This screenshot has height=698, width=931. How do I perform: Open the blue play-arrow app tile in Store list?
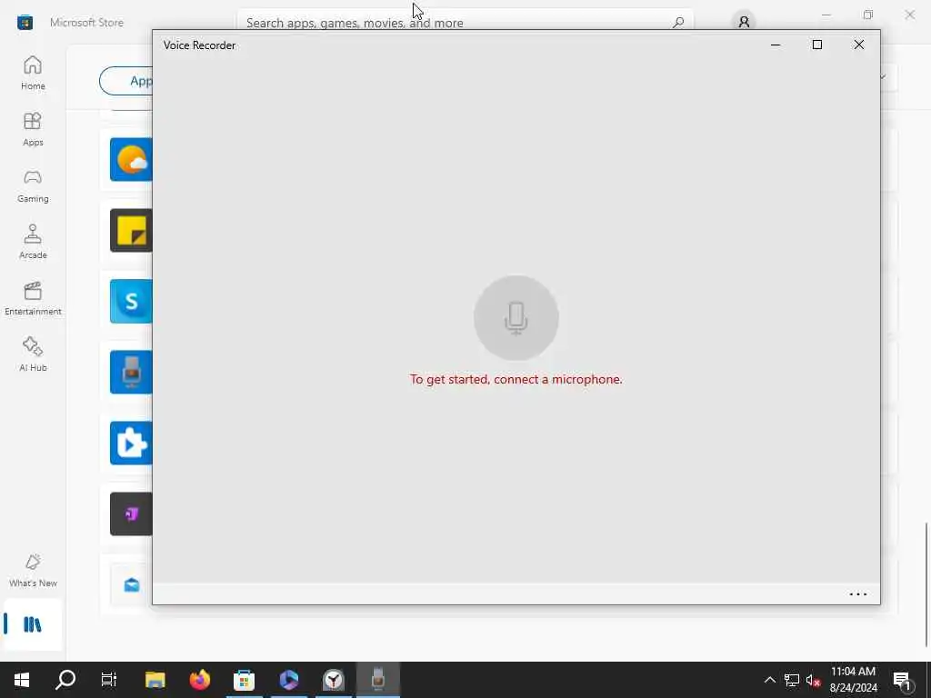click(131, 444)
